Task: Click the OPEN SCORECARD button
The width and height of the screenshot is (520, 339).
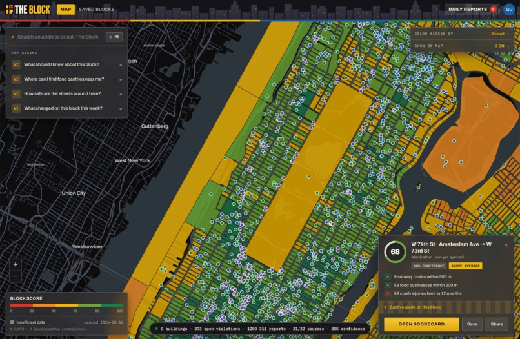Action: (x=421, y=324)
